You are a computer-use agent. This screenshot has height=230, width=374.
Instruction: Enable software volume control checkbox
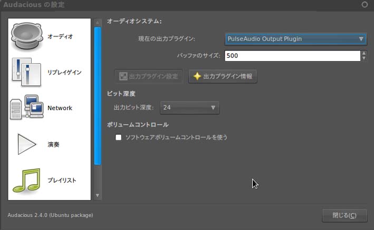click(118, 137)
